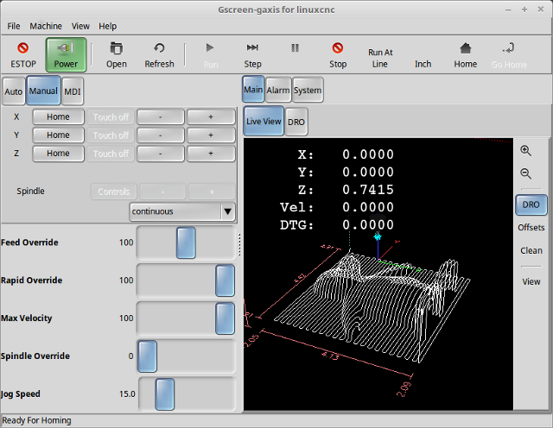Open the continuous jog increment dropdown

(182, 211)
